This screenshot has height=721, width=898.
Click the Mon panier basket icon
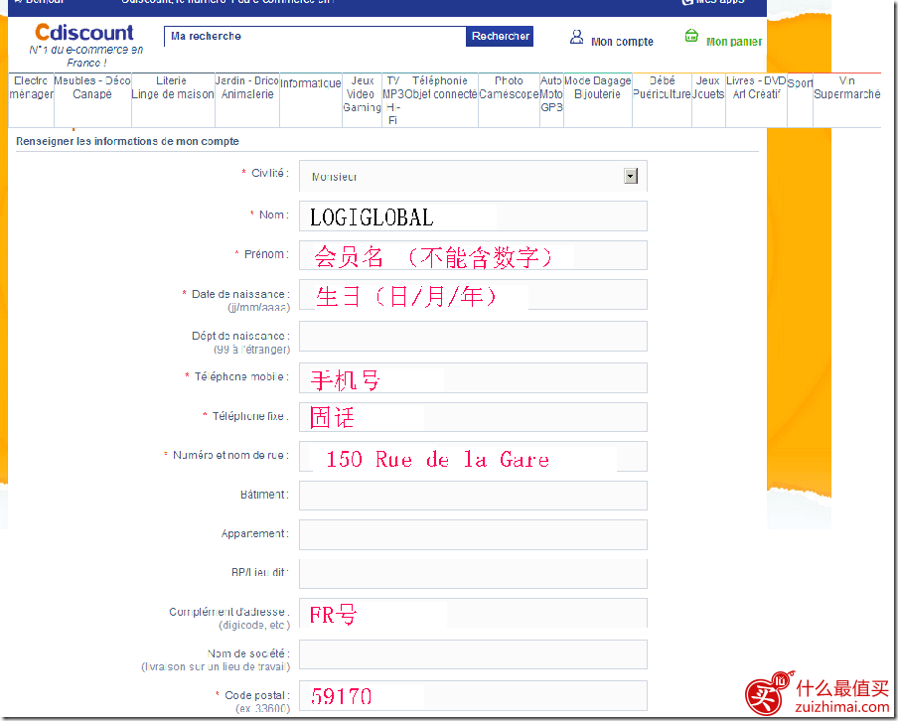click(691, 36)
